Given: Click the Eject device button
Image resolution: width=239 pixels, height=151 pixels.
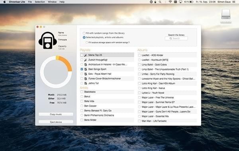Looking at the screenshot, I should (56, 122).
